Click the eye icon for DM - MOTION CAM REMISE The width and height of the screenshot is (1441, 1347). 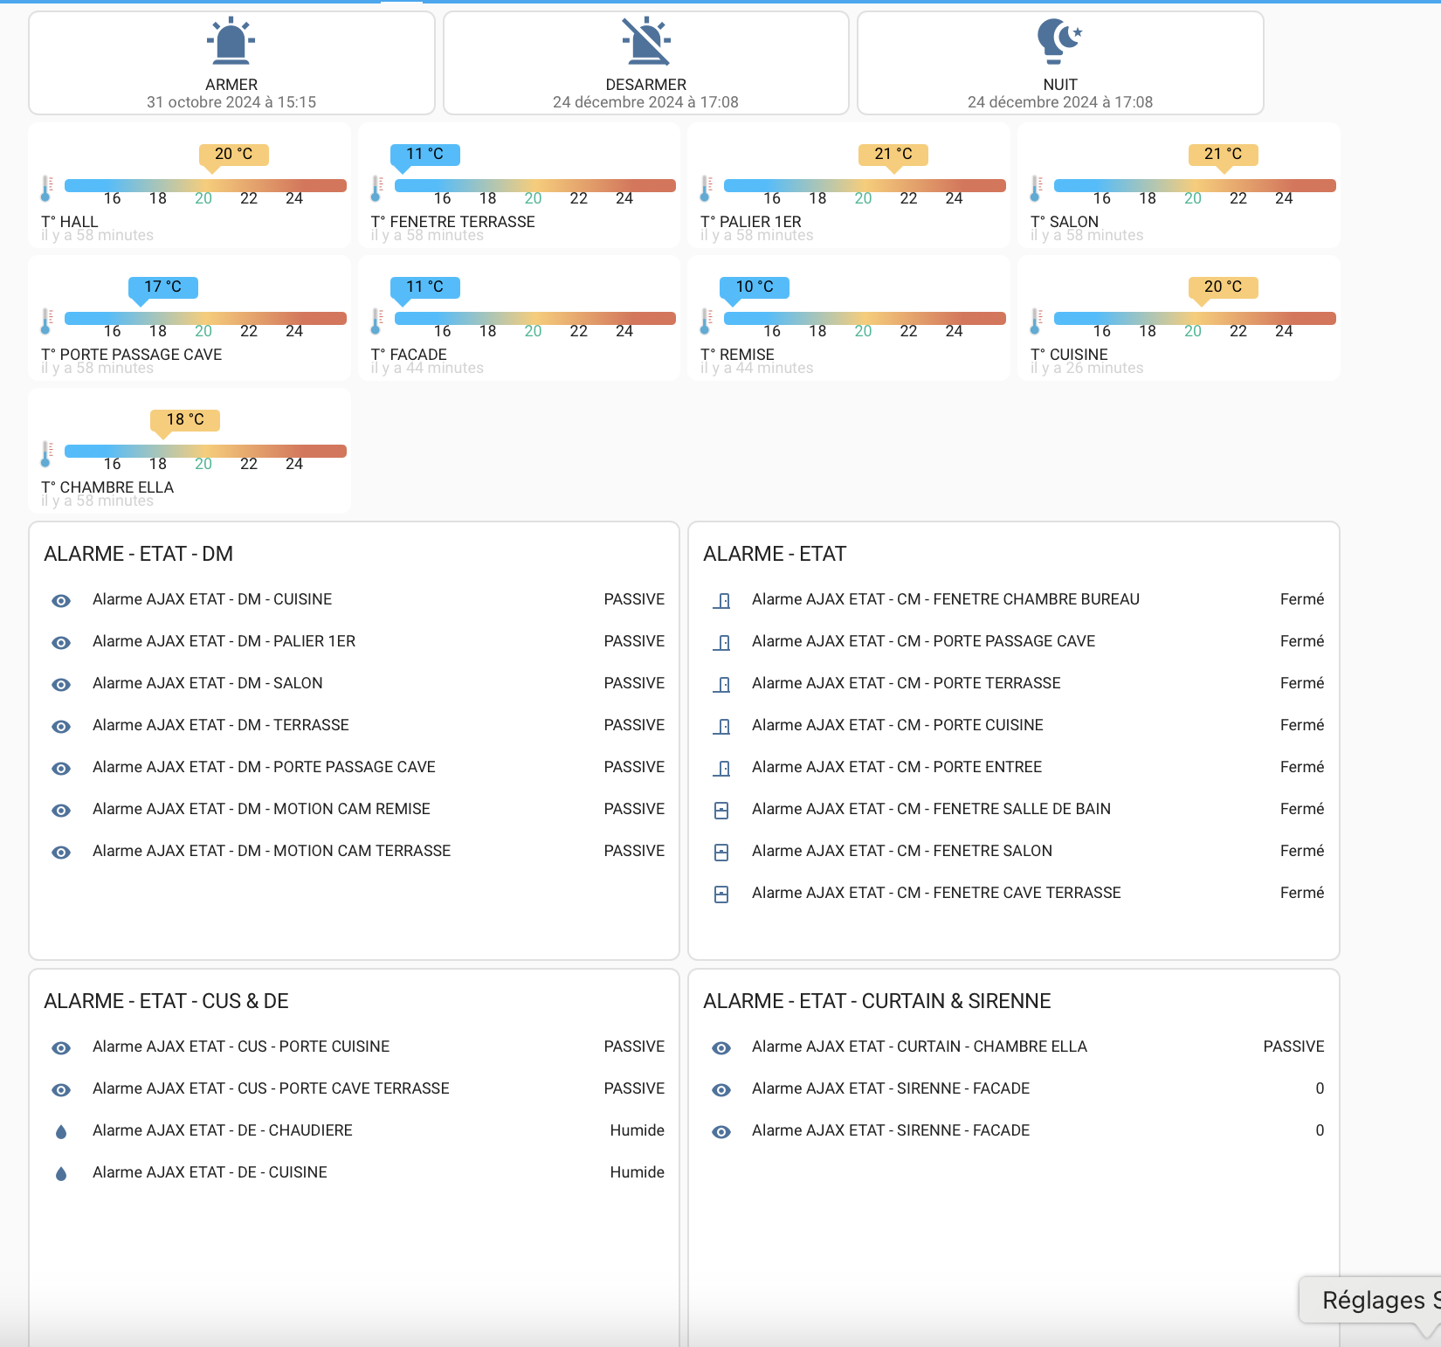pyautogui.click(x=61, y=810)
